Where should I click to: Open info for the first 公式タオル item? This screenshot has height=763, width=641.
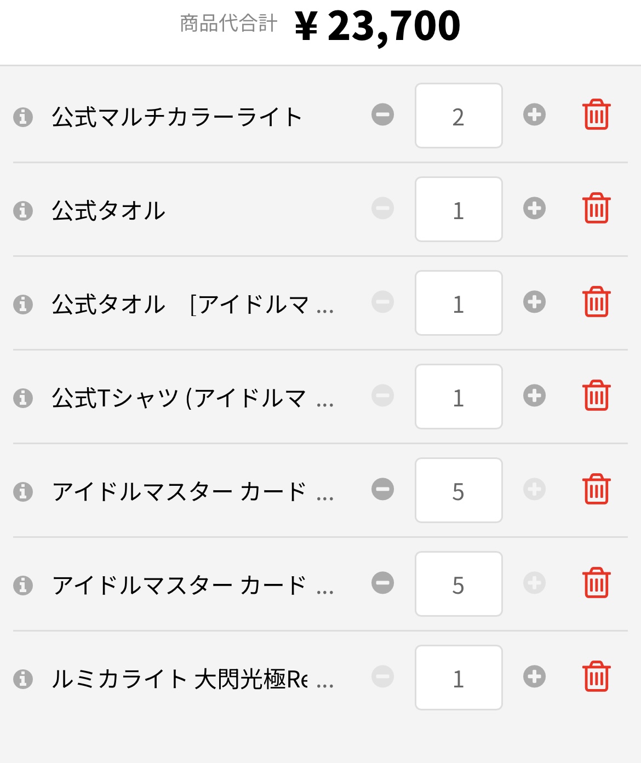tap(23, 210)
